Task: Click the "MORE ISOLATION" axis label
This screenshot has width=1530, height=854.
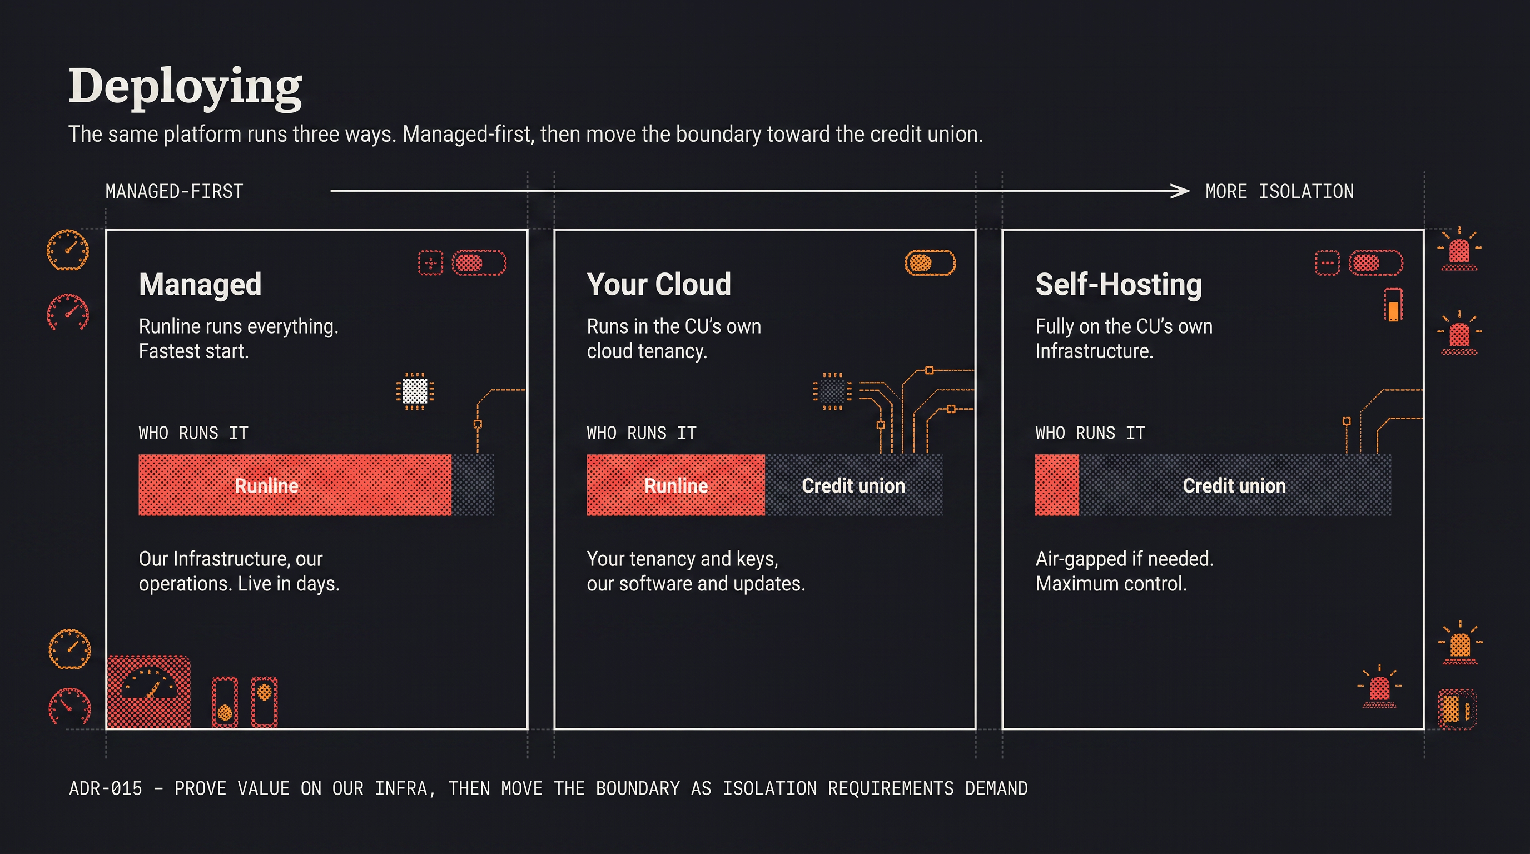Action: click(x=1279, y=191)
